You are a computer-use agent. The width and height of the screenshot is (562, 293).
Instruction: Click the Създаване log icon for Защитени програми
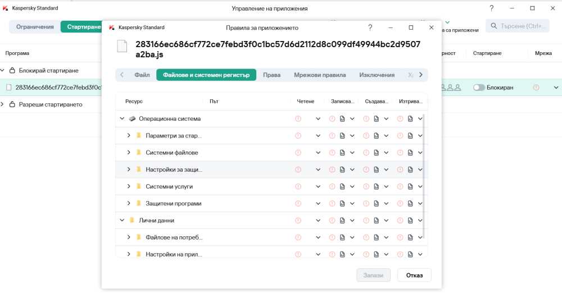coord(377,203)
